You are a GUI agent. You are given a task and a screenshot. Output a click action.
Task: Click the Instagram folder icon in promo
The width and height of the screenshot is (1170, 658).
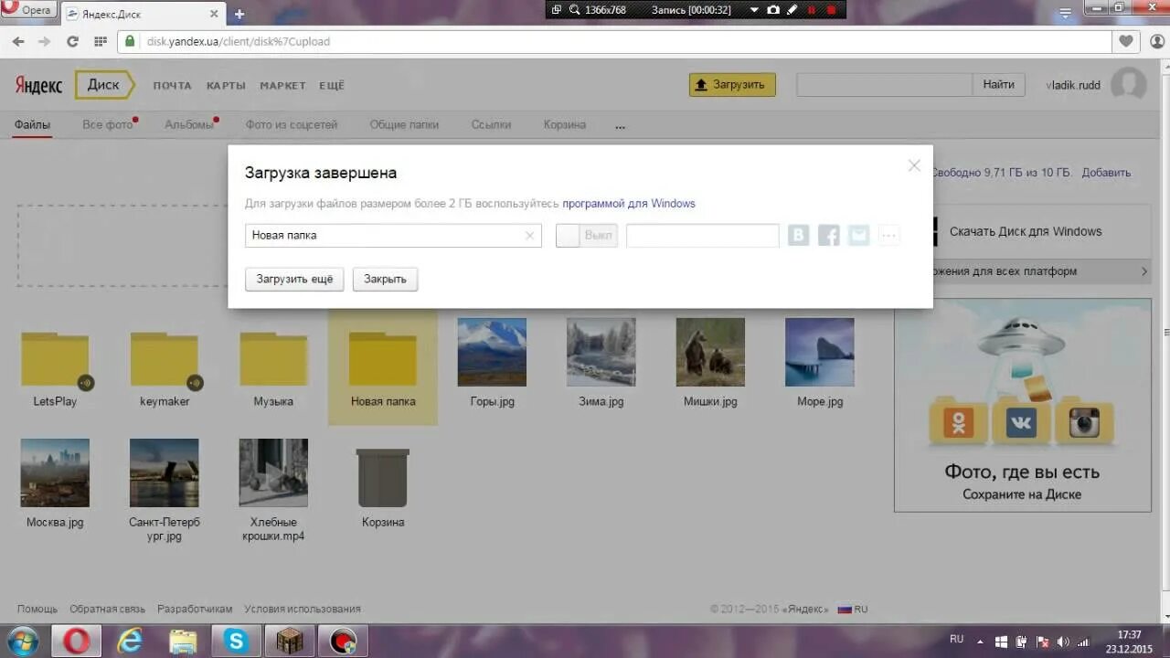click(x=1084, y=421)
